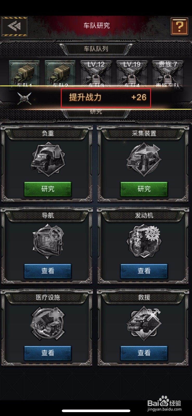
Task: Click 研究 button under 负重
Action: [48, 189]
